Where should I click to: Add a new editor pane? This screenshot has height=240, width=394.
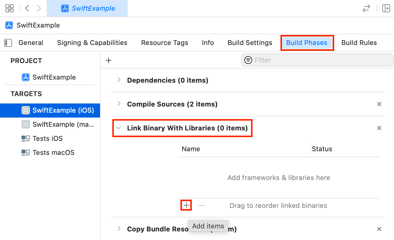pos(386,8)
